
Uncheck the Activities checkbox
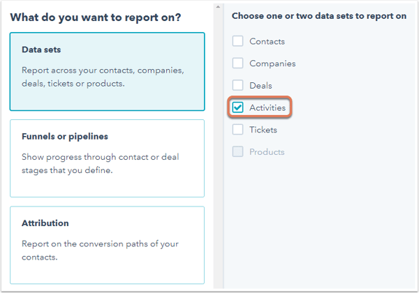pos(237,107)
